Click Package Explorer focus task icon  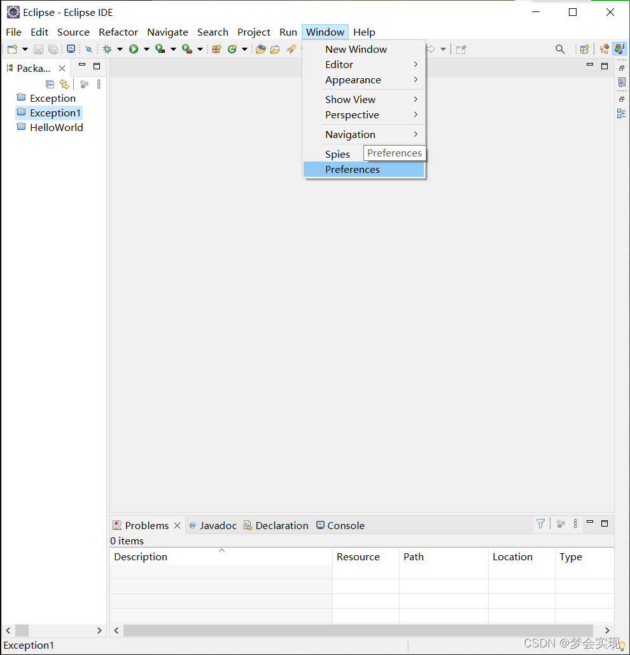tap(84, 85)
